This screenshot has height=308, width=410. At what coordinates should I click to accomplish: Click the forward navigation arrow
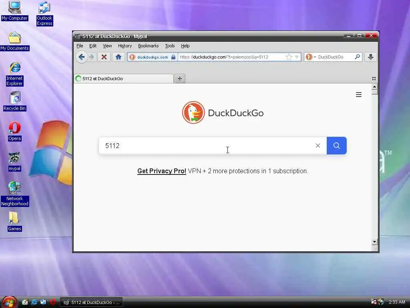point(91,57)
